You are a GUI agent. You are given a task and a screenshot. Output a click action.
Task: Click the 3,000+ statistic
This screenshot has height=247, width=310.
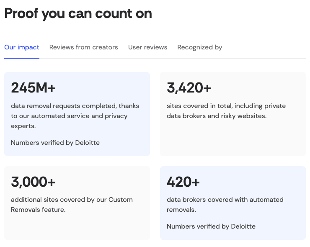tap(33, 182)
